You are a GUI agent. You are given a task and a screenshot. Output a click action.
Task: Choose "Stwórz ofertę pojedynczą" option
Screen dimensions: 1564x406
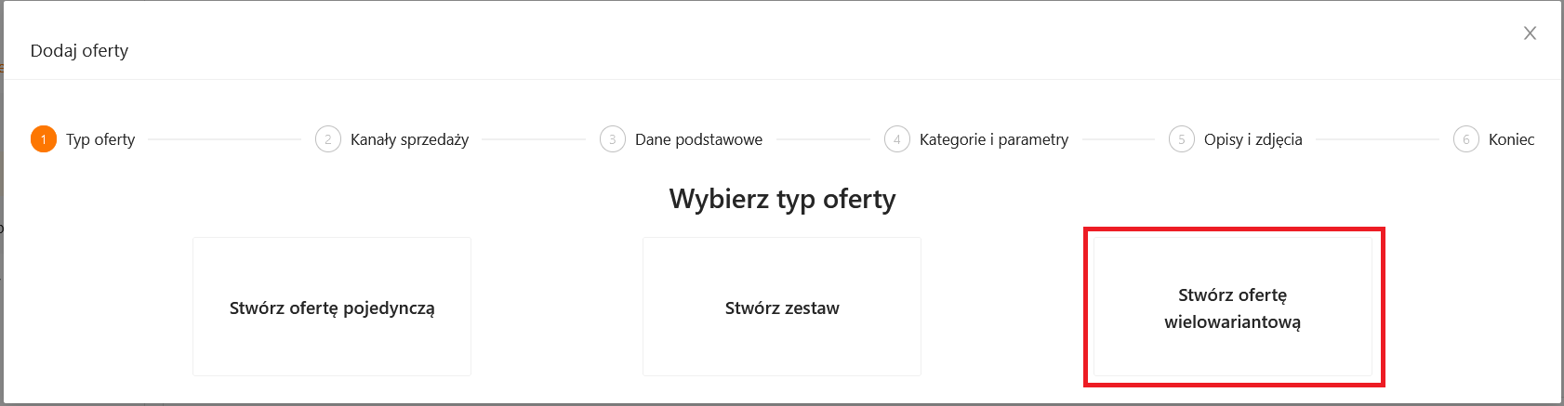[332, 308]
